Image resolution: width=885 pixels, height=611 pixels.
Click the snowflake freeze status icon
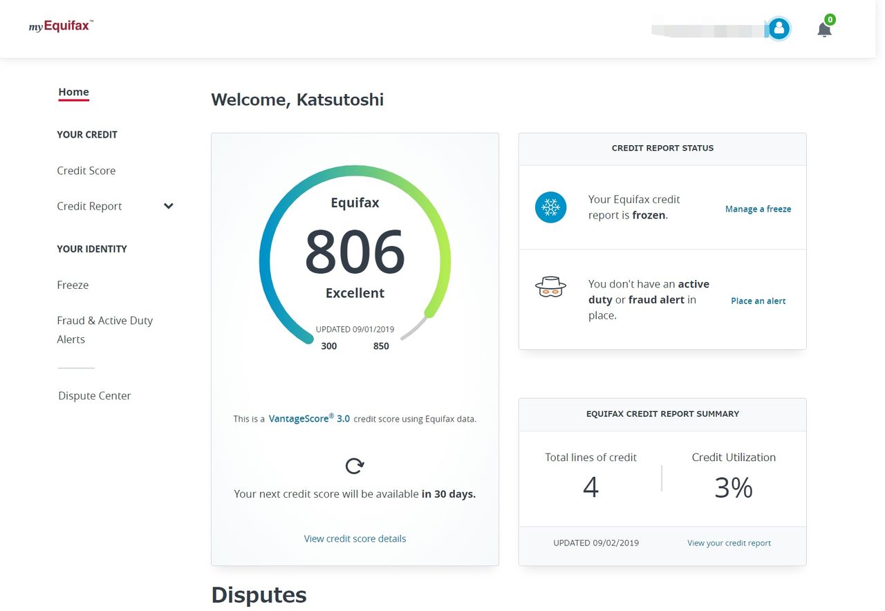[x=550, y=207]
